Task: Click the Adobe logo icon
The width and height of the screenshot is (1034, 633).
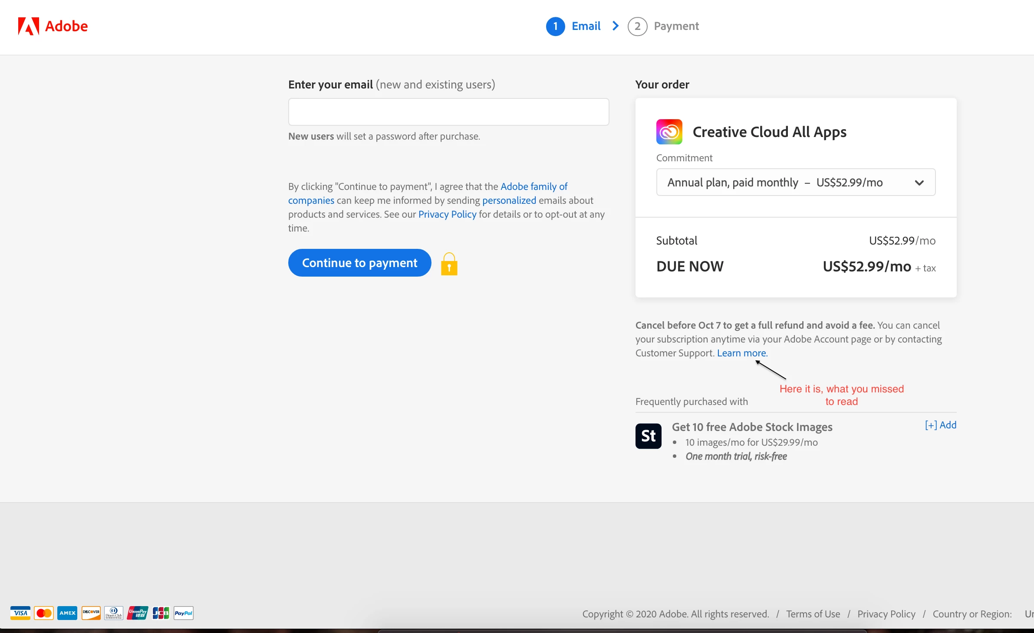Action: (x=29, y=26)
